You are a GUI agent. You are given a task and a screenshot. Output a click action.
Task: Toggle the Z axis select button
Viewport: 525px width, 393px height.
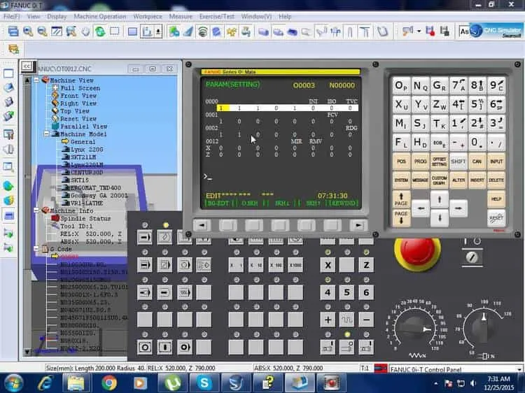[366, 265]
